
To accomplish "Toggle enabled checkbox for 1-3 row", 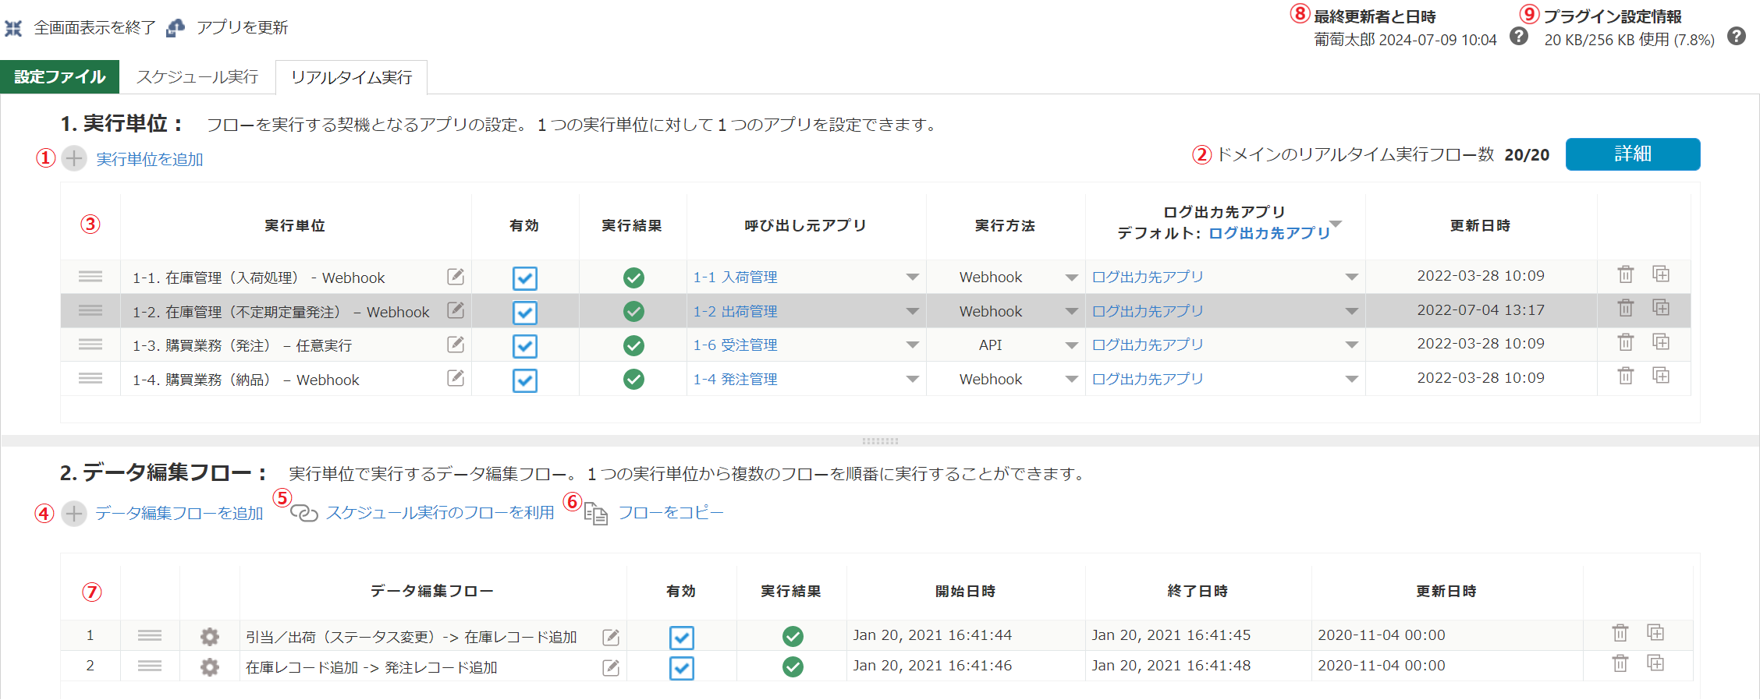I will 525,346.
